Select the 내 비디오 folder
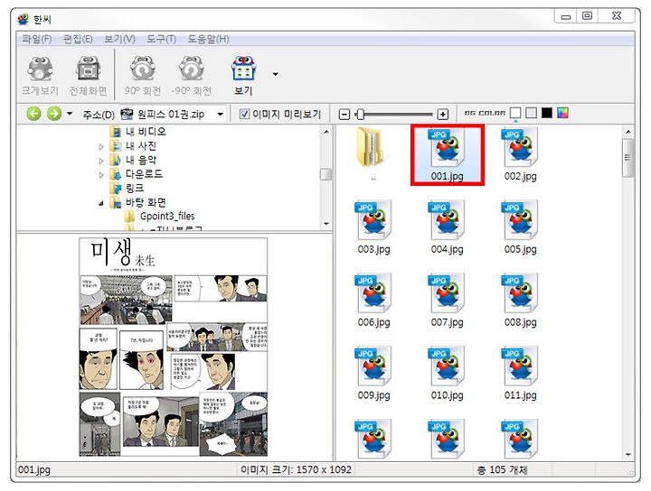This screenshot has height=491, width=651. (x=146, y=132)
